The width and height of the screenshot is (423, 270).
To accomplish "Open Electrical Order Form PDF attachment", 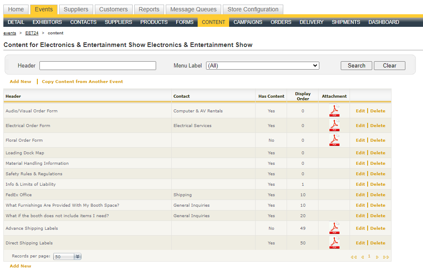I will click(x=334, y=125).
